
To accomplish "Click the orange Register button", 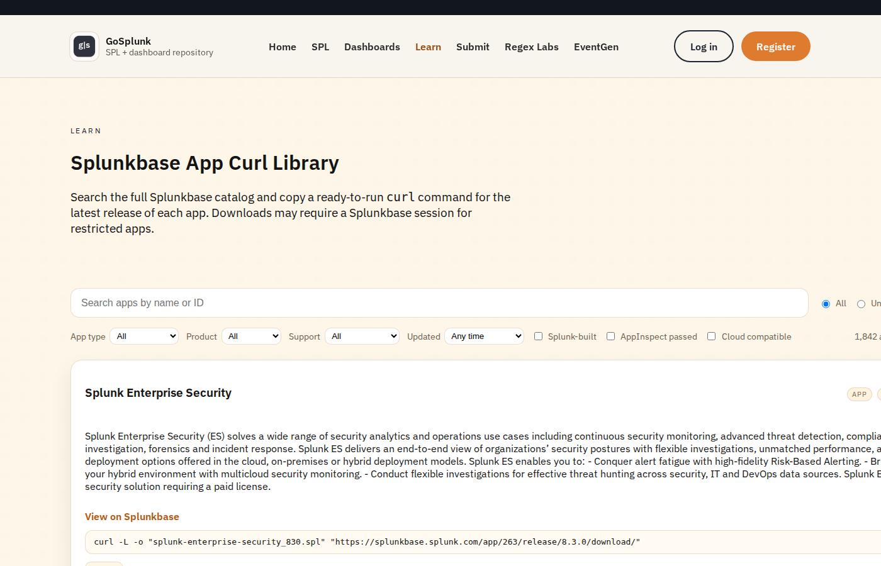I will tap(775, 46).
